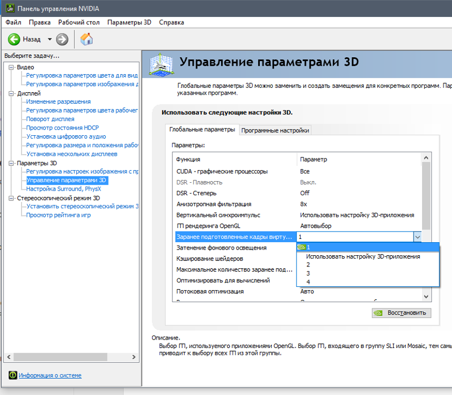Open Регулировка параметров цвета для видео
Viewport: 452px width, 395px height.
point(82,75)
